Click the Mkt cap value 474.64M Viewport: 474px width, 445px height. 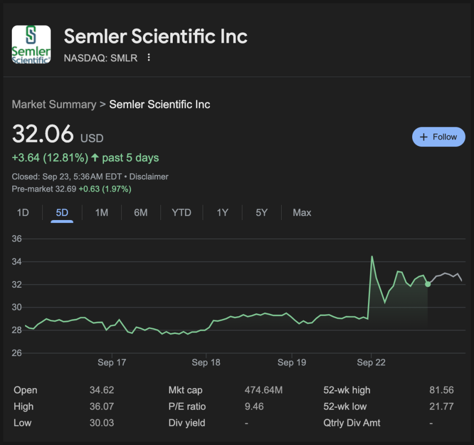coord(263,390)
